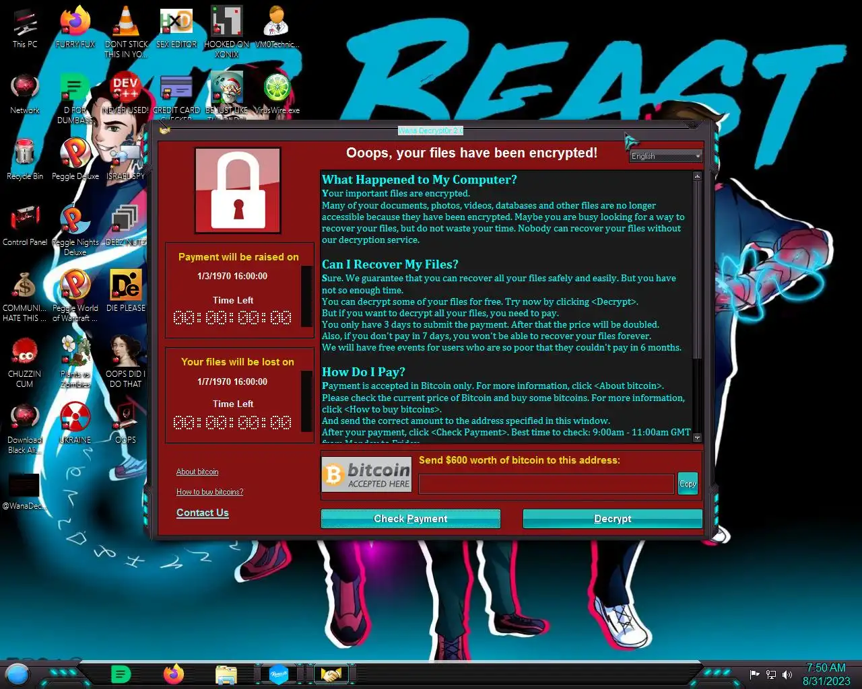This screenshot has width=862, height=689.
Task: Open the Download Black Ali... shortcut
Action: (25, 428)
